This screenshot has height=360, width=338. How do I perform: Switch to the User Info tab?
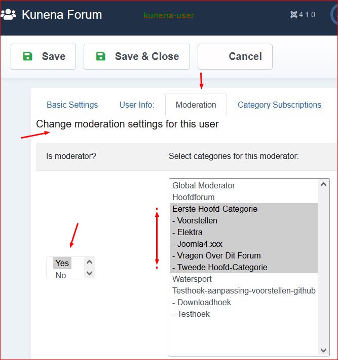(x=136, y=105)
